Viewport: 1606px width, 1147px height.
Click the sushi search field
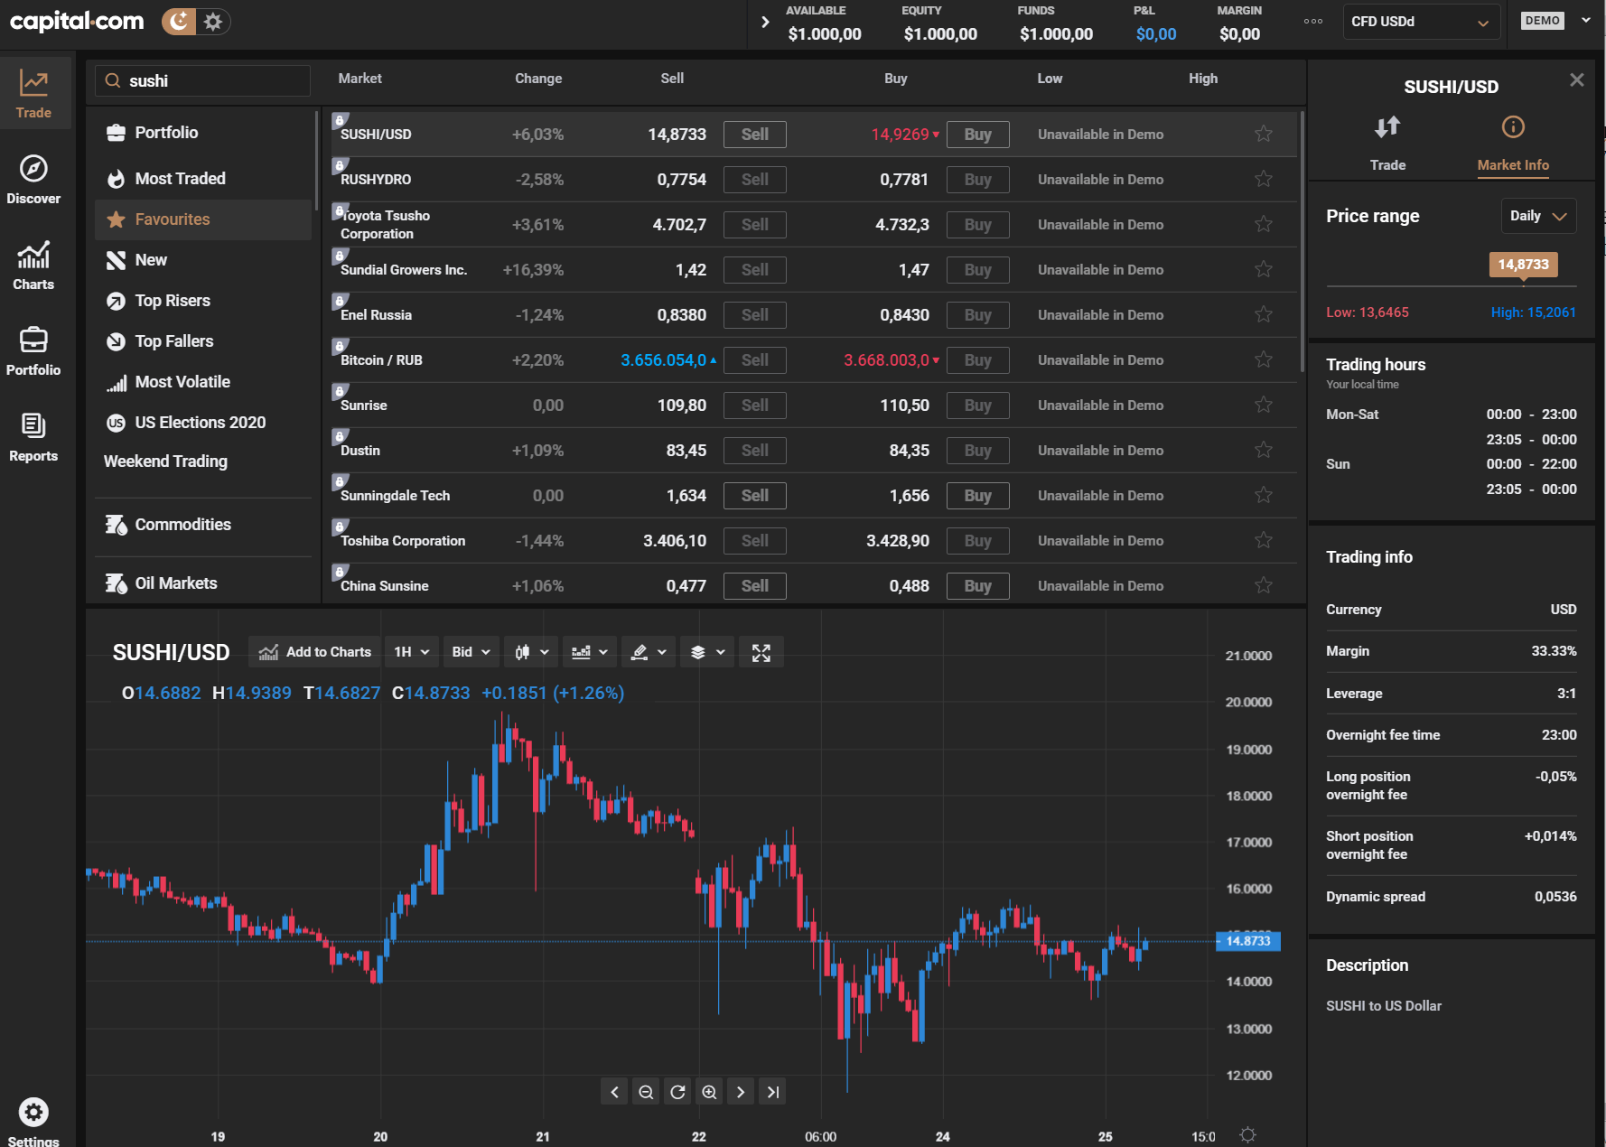[203, 80]
